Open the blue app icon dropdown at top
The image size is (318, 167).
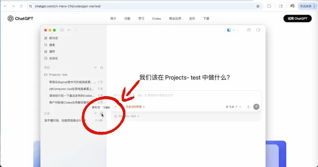231,30
